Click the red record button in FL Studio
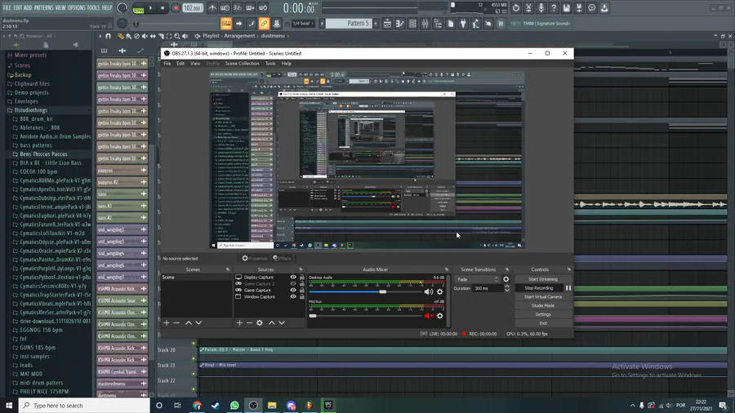The width and height of the screenshot is (735, 413). (176, 8)
